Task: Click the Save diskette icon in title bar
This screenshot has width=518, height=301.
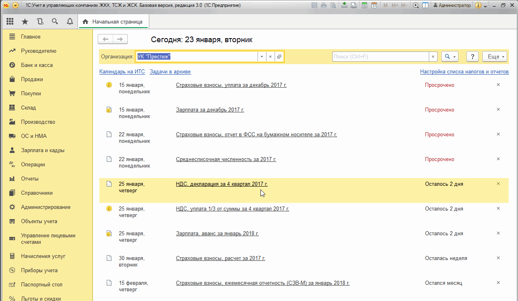Action: [x=314, y=5]
